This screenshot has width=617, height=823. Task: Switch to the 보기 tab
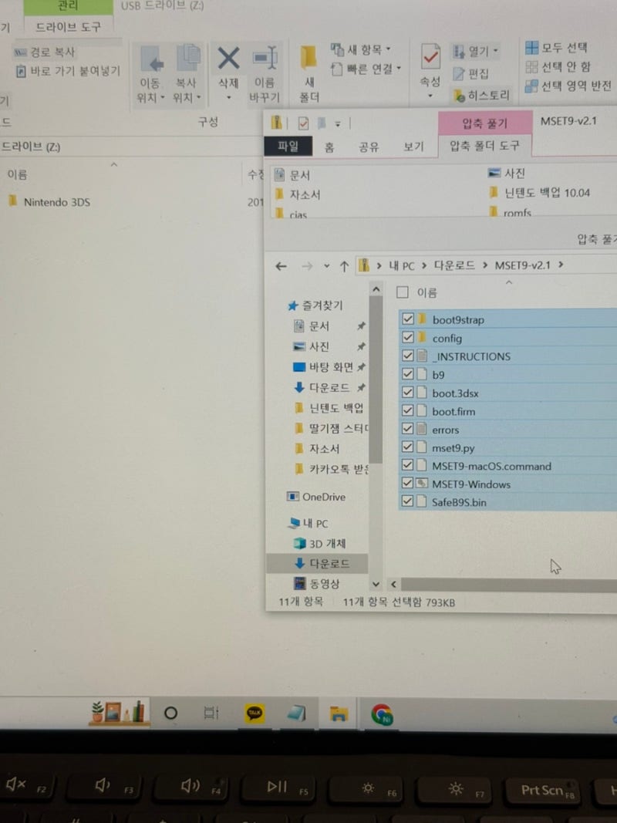point(413,147)
